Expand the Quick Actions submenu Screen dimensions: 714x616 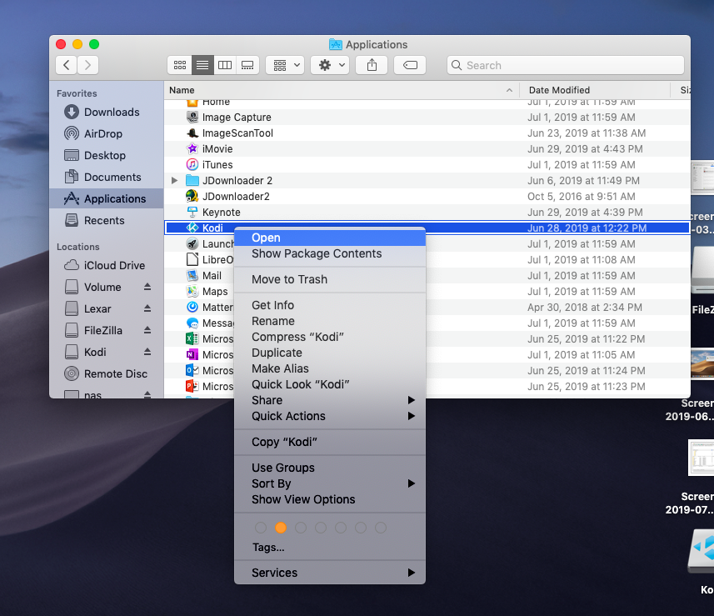330,416
